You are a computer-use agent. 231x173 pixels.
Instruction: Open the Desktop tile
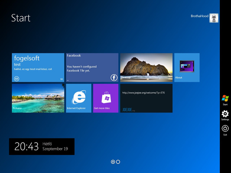[146, 67]
